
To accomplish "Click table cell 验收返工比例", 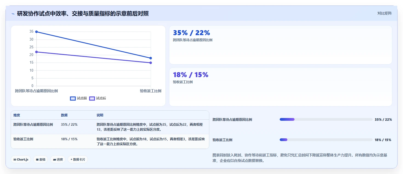I will [x=23, y=139].
